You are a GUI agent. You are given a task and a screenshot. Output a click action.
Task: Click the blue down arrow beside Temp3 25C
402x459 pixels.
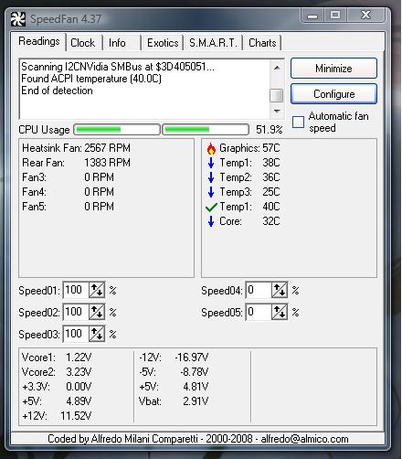(x=211, y=192)
